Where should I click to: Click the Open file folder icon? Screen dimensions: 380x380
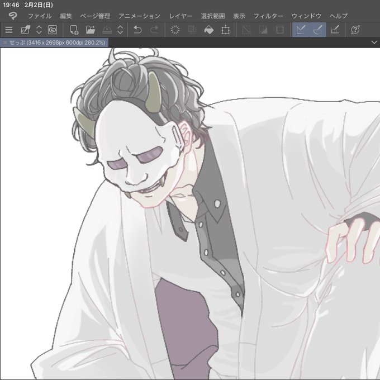pyautogui.click(x=91, y=30)
